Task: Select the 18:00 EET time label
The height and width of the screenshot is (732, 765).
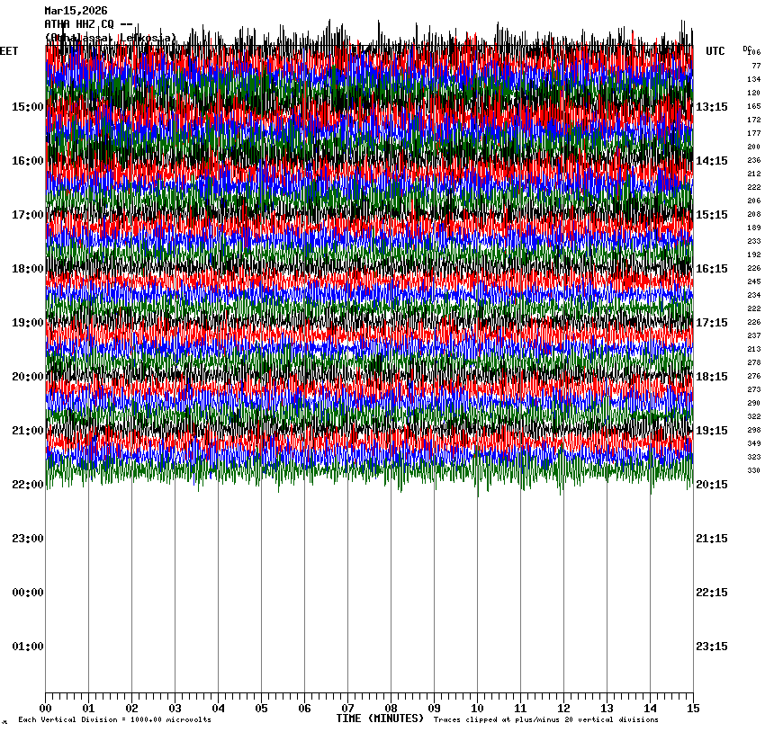Action: point(27,269)
